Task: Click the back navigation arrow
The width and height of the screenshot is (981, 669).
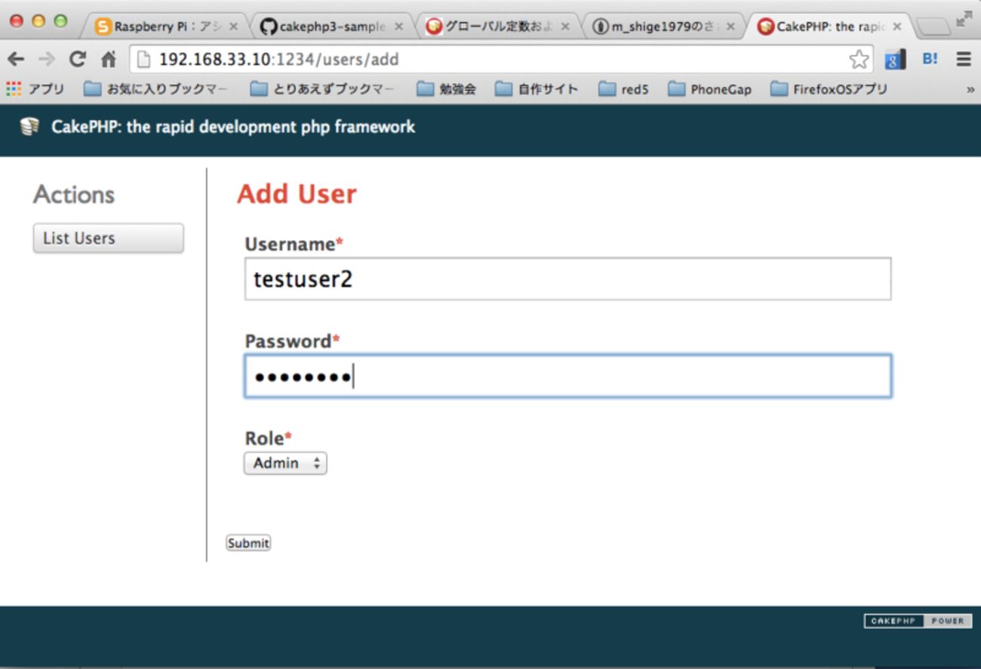Action: [x=17, y=59]
